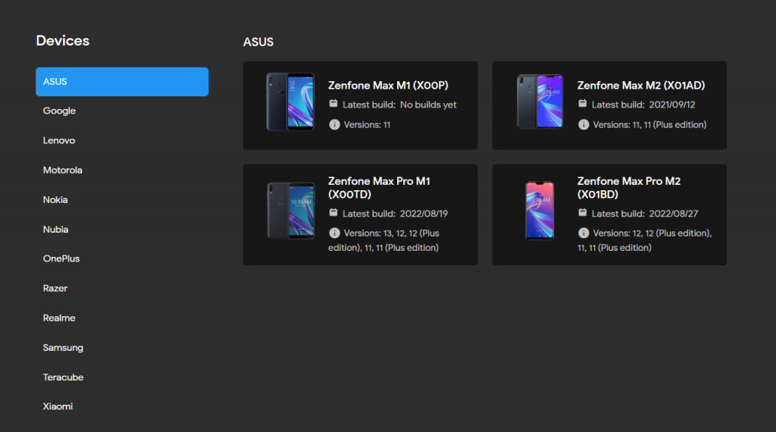Click 'Versions: 11' on Zenfone Max M1
The height and width of the screenshot is (432, 776).
368,125
